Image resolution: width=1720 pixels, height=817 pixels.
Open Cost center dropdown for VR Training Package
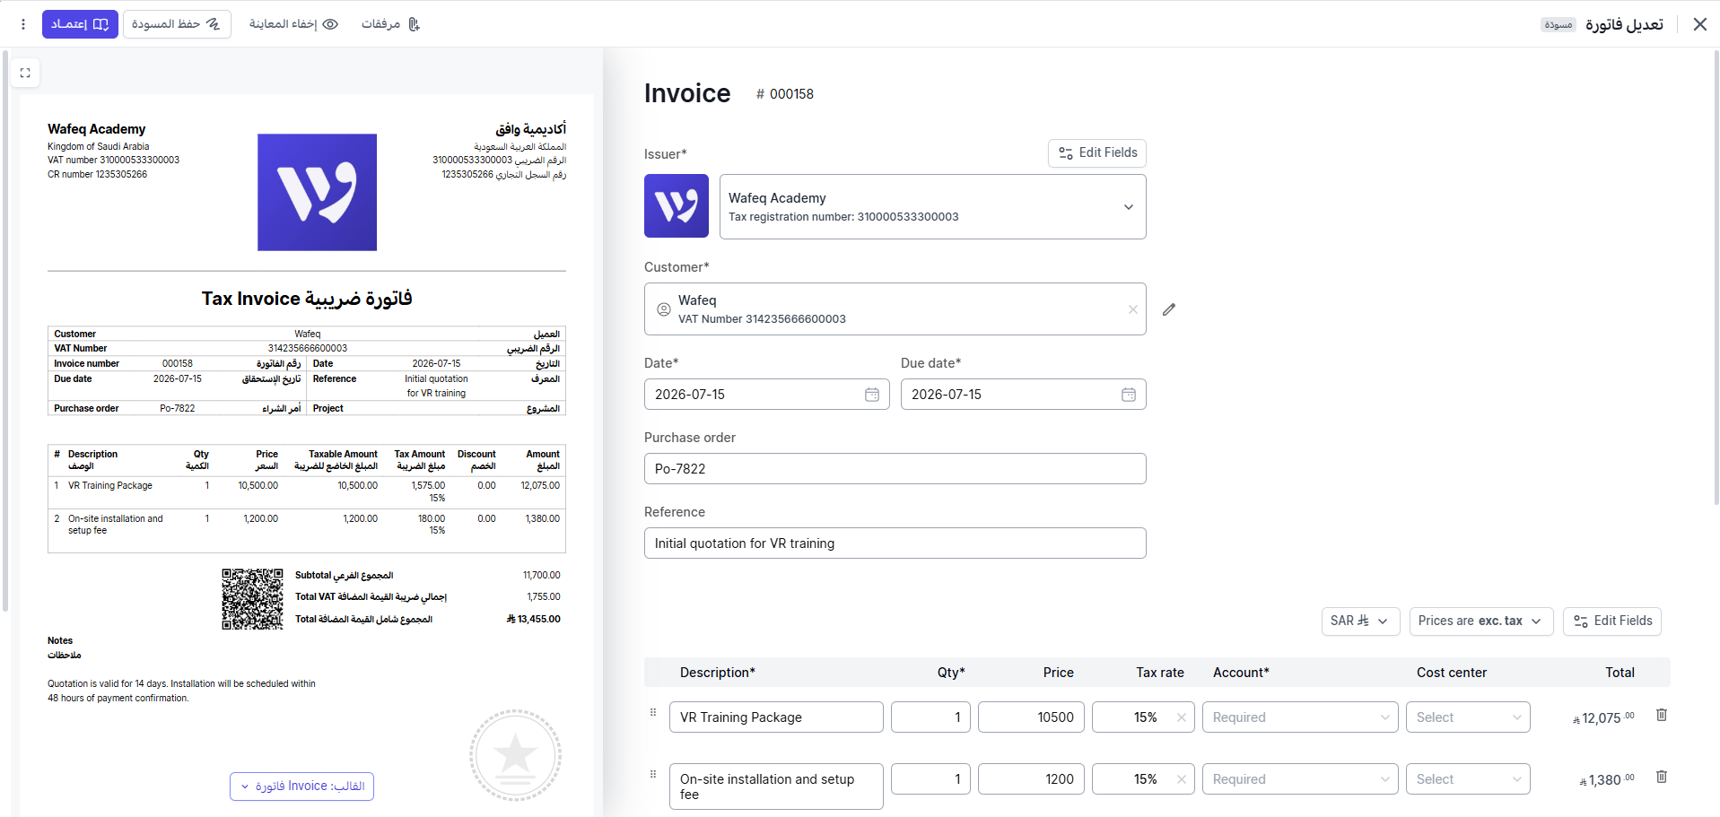pos(1468,717)
